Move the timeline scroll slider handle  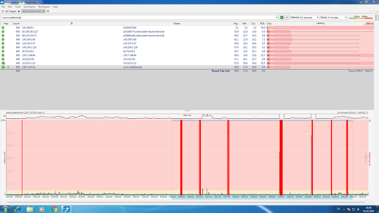tap(366, 202)
